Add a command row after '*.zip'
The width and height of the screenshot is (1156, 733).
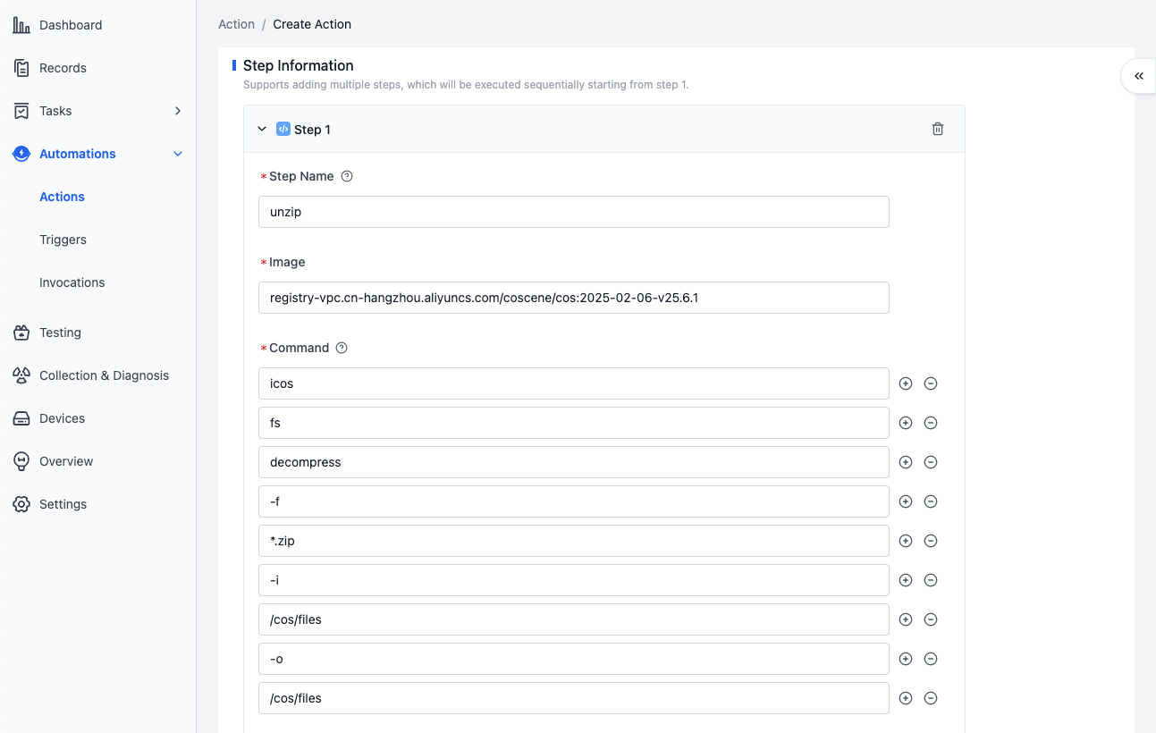[x=905, y=541]
